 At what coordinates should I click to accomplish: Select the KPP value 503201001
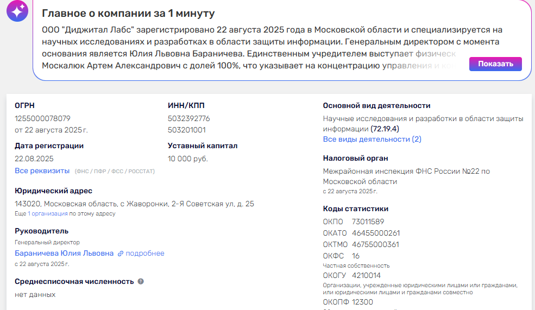coord(187,130)
